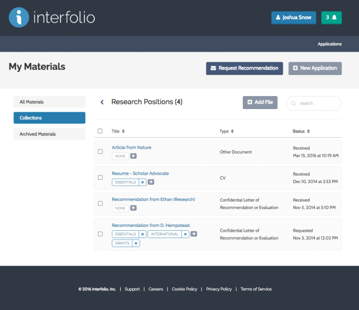Open Terms of Service footer link
This screenshot has width=359, height=310.
pyautogui.click(x=256, y=289)
